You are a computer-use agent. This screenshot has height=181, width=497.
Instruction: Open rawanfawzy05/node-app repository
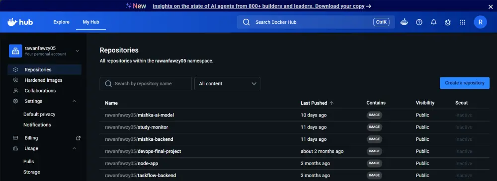pos(132,163)
